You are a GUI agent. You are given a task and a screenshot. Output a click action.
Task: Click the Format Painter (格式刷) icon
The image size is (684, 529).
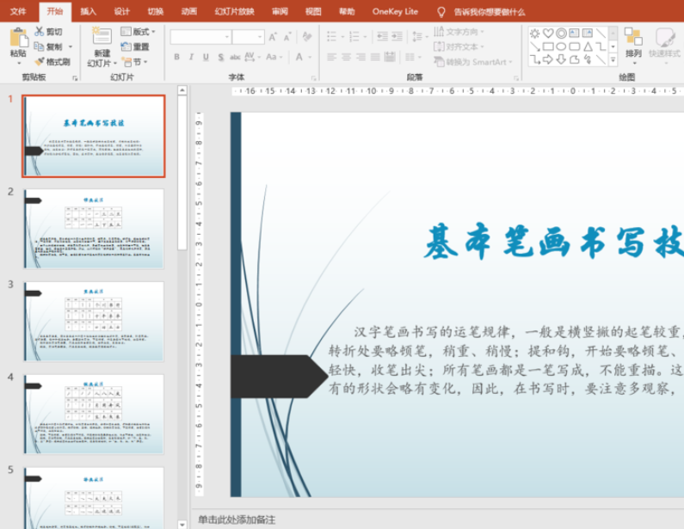click(40, 61)
